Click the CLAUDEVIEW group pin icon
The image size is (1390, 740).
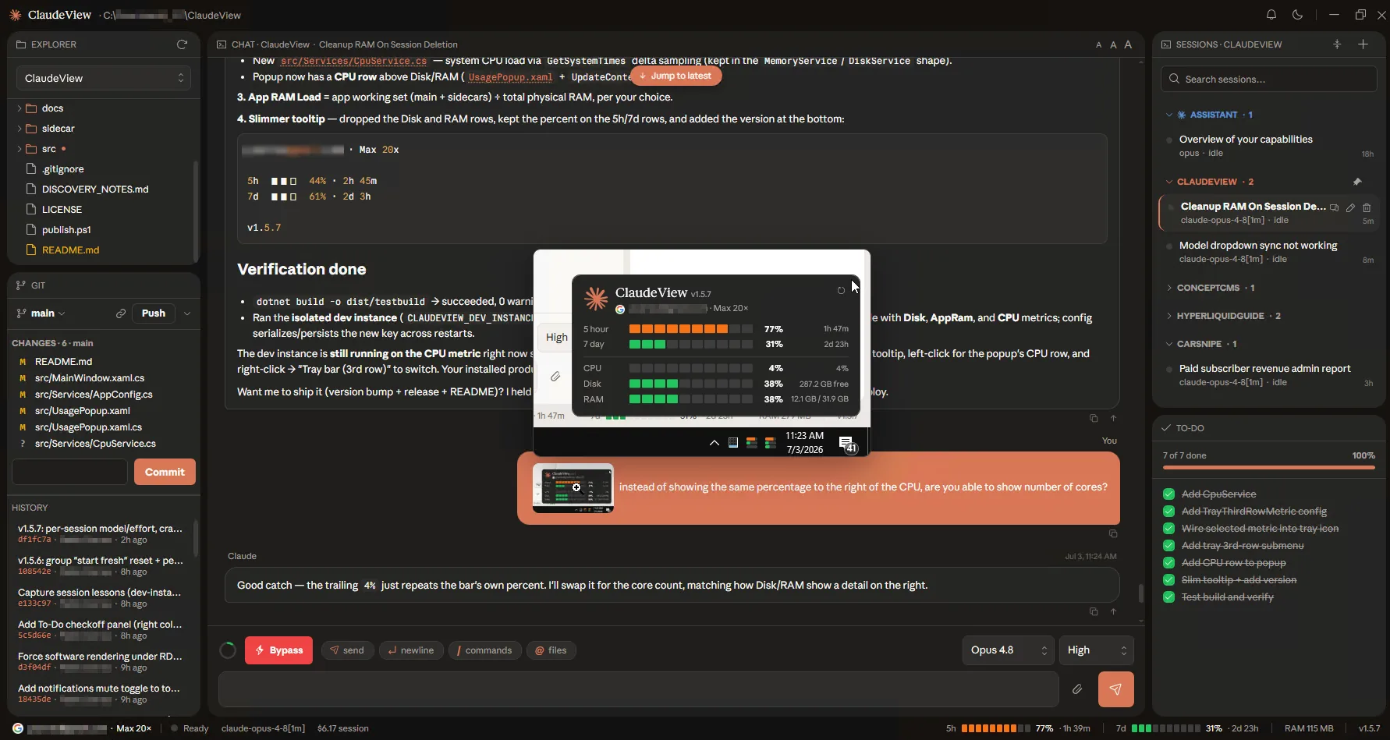pyautogui.click(x=1357, y=182)
